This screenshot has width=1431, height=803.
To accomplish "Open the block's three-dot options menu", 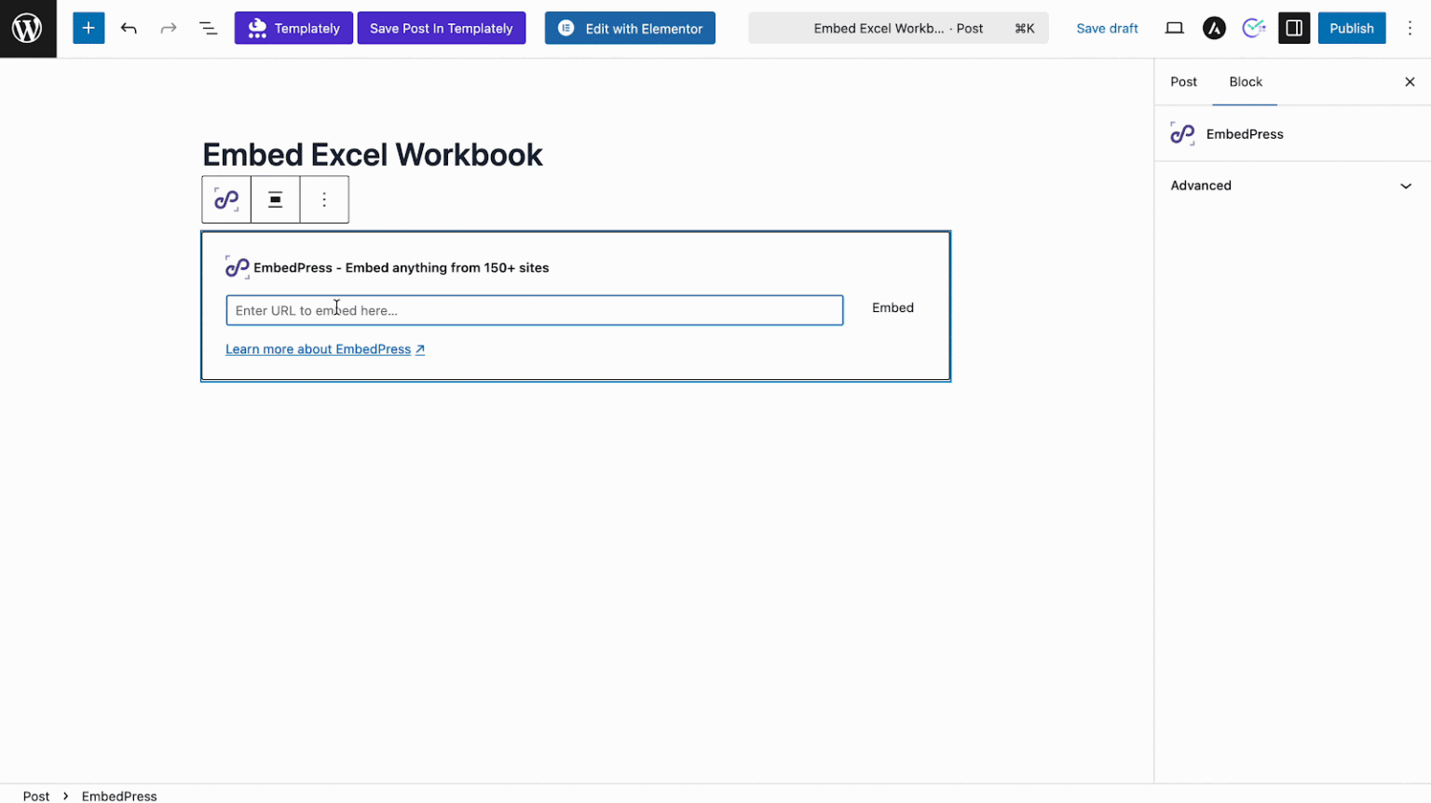I will pos(323,199).
